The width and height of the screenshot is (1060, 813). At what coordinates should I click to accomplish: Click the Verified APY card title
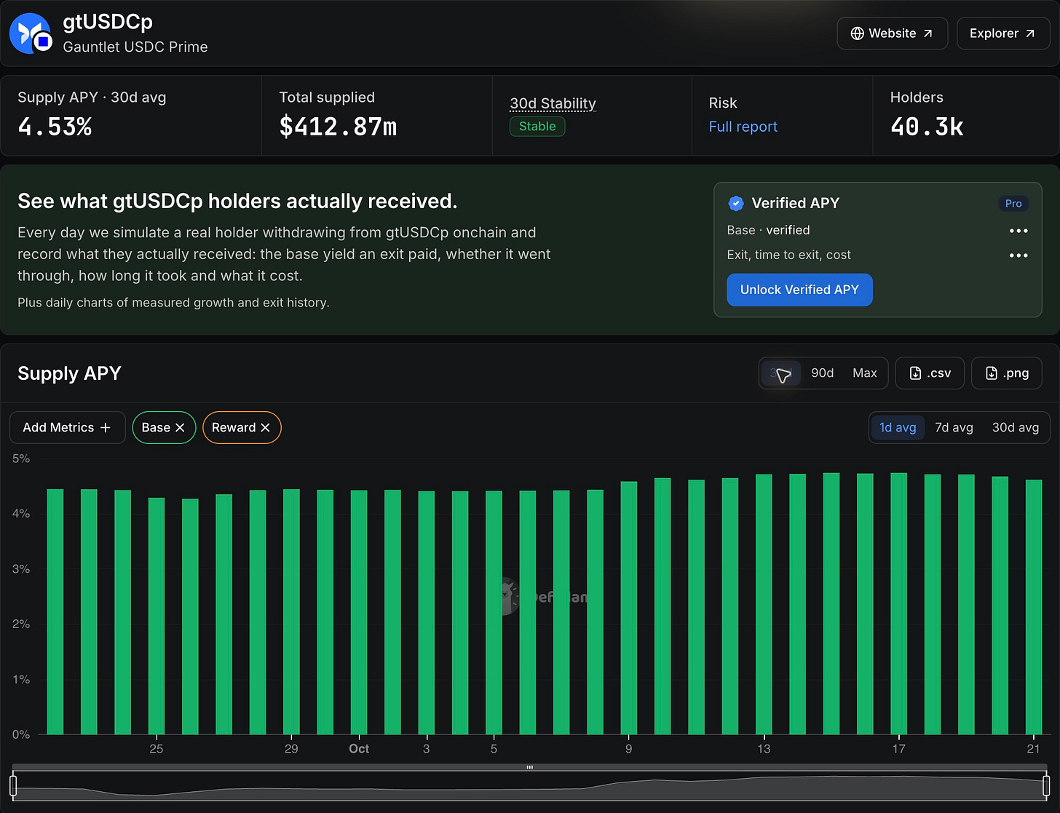click(x=795, y=203)
